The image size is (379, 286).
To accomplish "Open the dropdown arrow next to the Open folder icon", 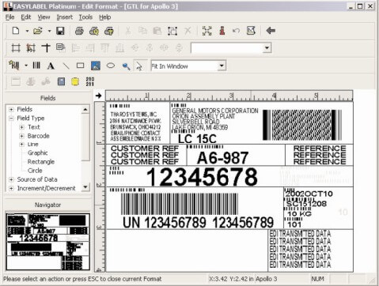I will [x=49, y=31].
